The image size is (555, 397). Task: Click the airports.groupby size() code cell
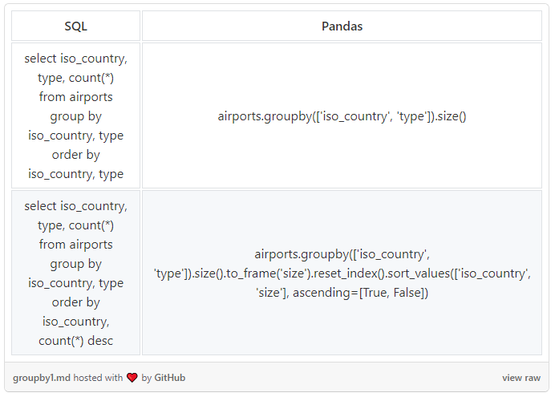(x=342, y=115)
